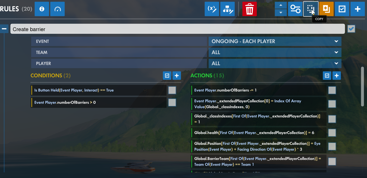The height and width of the screenshot is (178, 367).
Task: Check the numberOfBarriers > 0 condition checkbox
Action: [x=172, y=103]
